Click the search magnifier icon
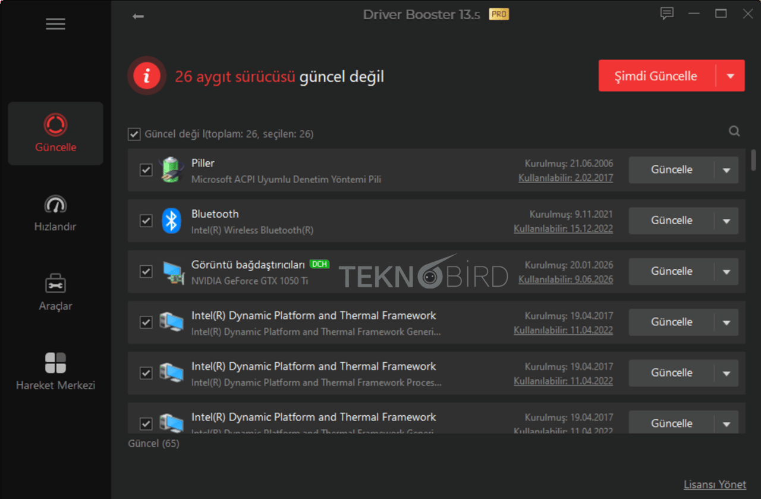Screen dimensions: 761x499 [x=734, y=131]
